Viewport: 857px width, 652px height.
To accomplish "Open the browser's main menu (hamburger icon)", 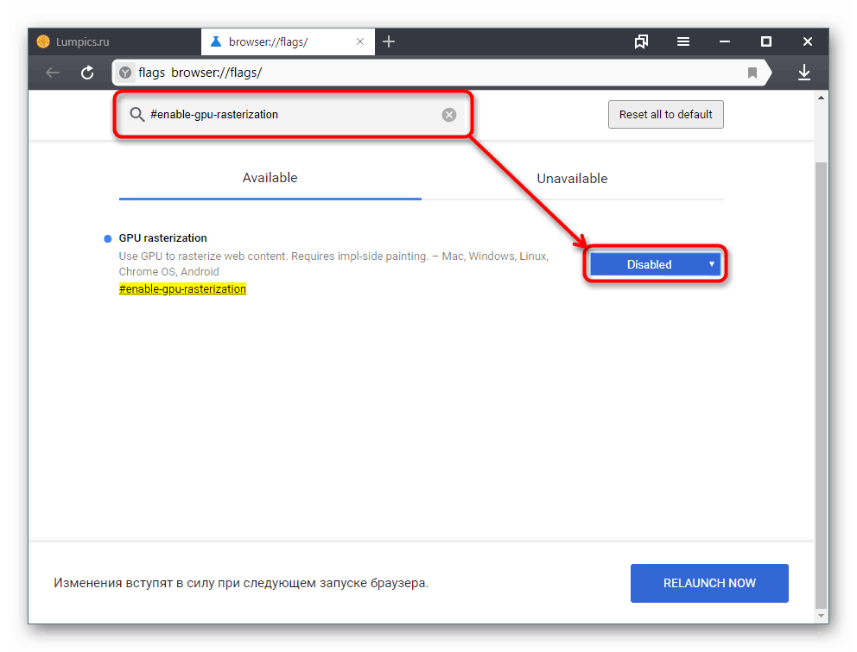I will coord(682,41).
